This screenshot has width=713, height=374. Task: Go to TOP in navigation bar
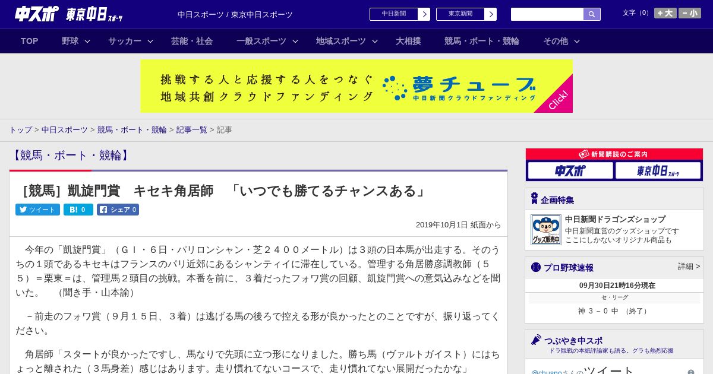(x=30, y=41)
